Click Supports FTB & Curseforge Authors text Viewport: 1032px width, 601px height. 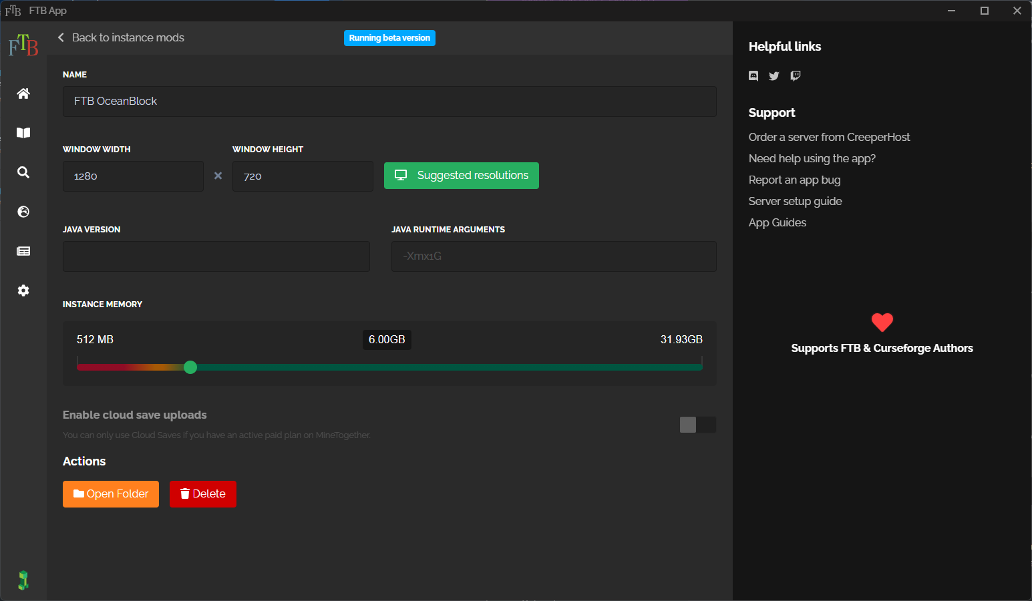882,348
